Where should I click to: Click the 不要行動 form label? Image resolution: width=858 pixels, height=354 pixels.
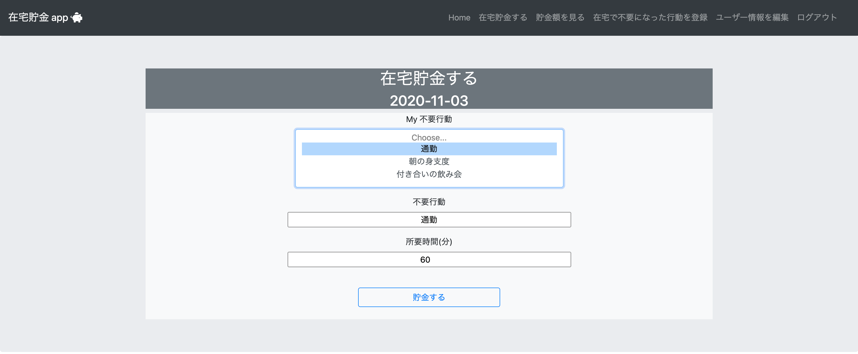click(429, 202)
